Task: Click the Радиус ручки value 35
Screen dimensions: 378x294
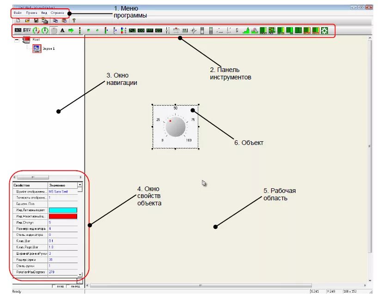Action: pos(51,260)
